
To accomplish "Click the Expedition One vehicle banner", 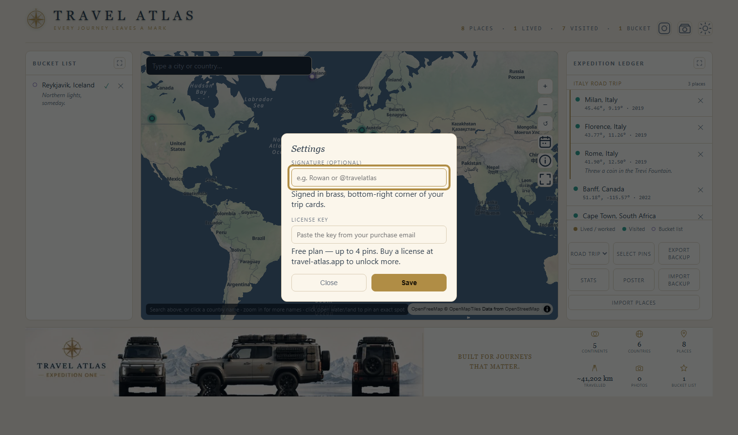I will [225, 362].
